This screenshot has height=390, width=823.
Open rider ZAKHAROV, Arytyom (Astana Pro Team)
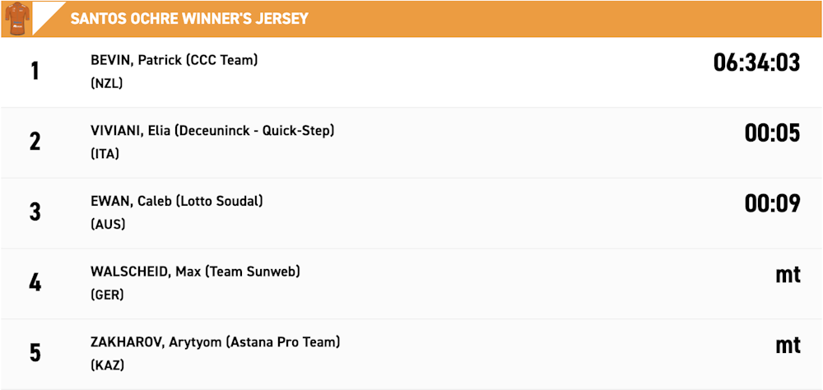pos(215,343)
